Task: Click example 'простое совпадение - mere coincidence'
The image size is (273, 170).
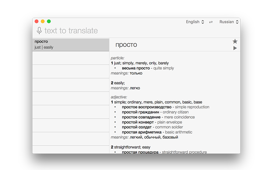Action: pyautogui.click(x=158, y=117)
